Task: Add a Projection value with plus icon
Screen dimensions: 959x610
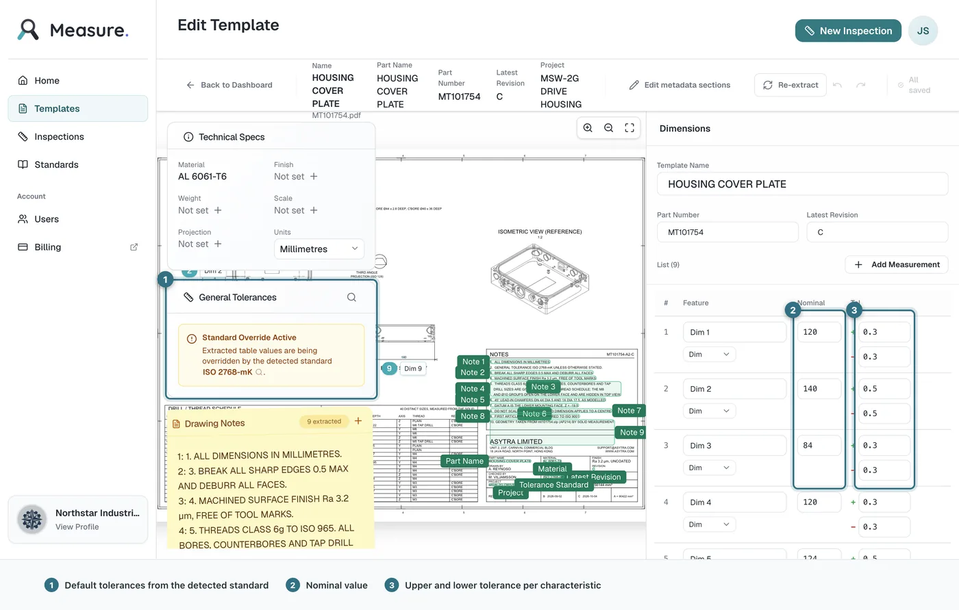Action: tap(218, 244)
